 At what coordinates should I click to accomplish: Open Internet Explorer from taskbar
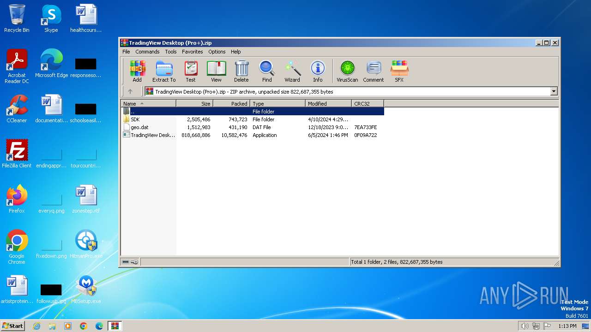pyautogui.click(x=36, y=326)
